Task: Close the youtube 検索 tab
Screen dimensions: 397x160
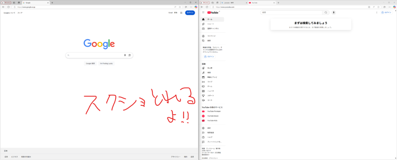Action: point(246,2)
